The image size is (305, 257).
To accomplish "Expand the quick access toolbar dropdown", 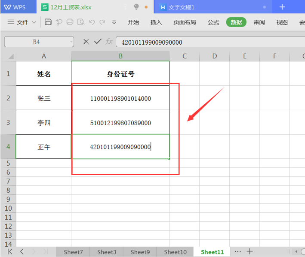I will pos(114,22).
